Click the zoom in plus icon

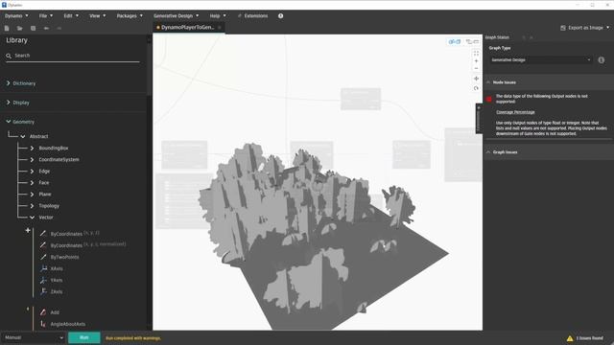pos(476,61)
